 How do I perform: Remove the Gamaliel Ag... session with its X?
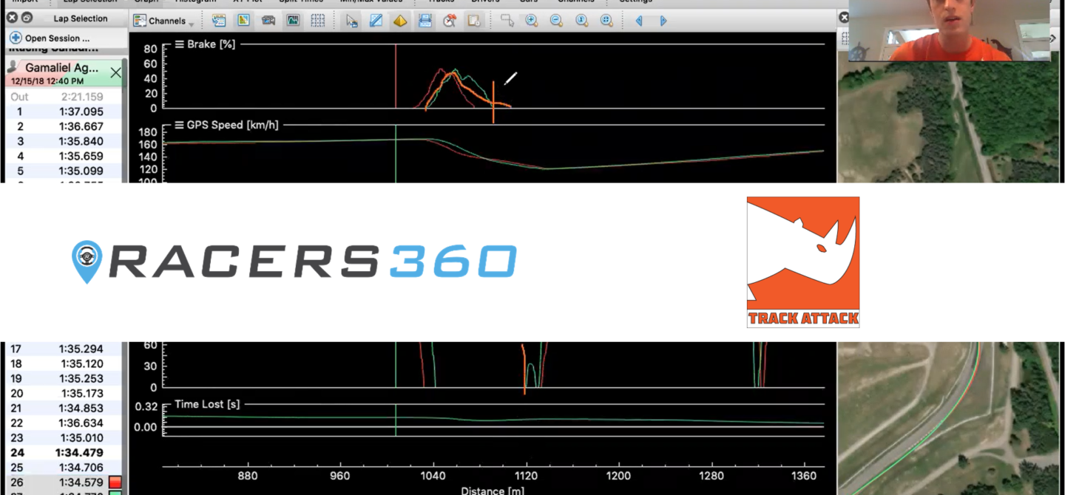click(x=115, y=72)
